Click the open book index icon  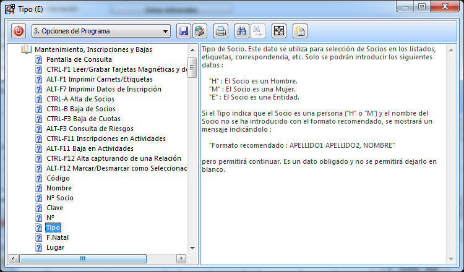pyautogui.click(x=279, y=30)
